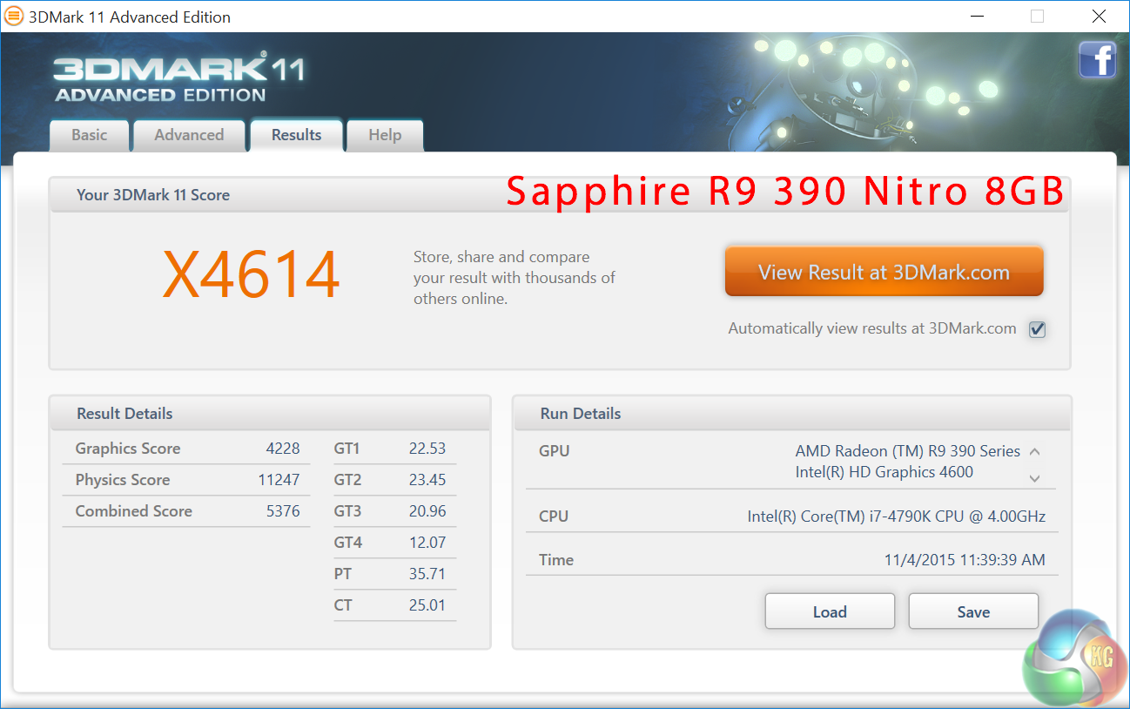Viewport: 1130px width, 709px height.
Task: Select the GT4 value 12.07
Action: [x=427, y=543]
